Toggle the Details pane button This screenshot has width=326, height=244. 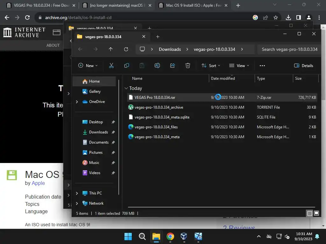click(x=303, y=65)
